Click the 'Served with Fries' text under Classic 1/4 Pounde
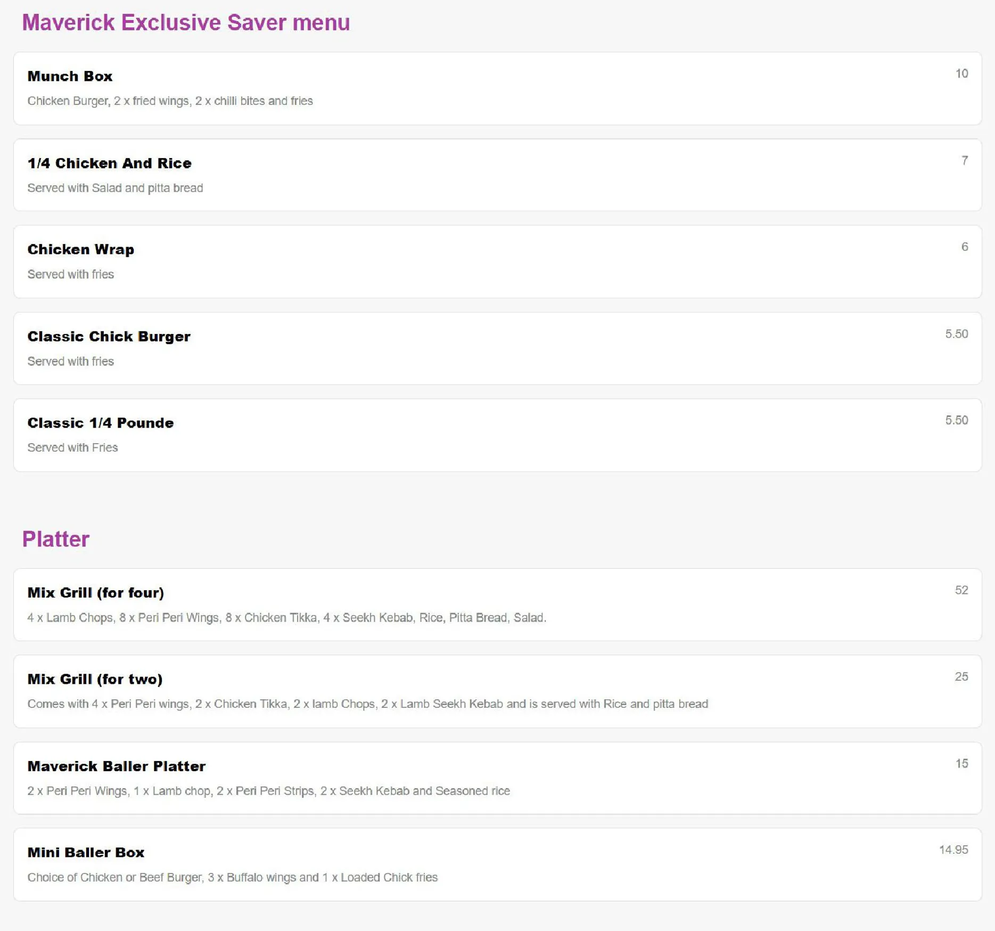 [x=72, y=447]
